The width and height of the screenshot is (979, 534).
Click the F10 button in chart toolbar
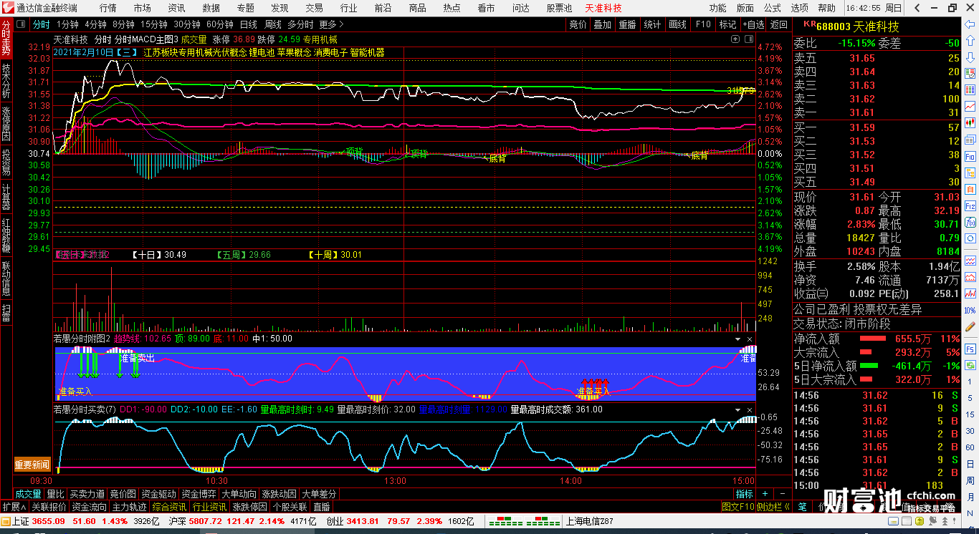703,24
